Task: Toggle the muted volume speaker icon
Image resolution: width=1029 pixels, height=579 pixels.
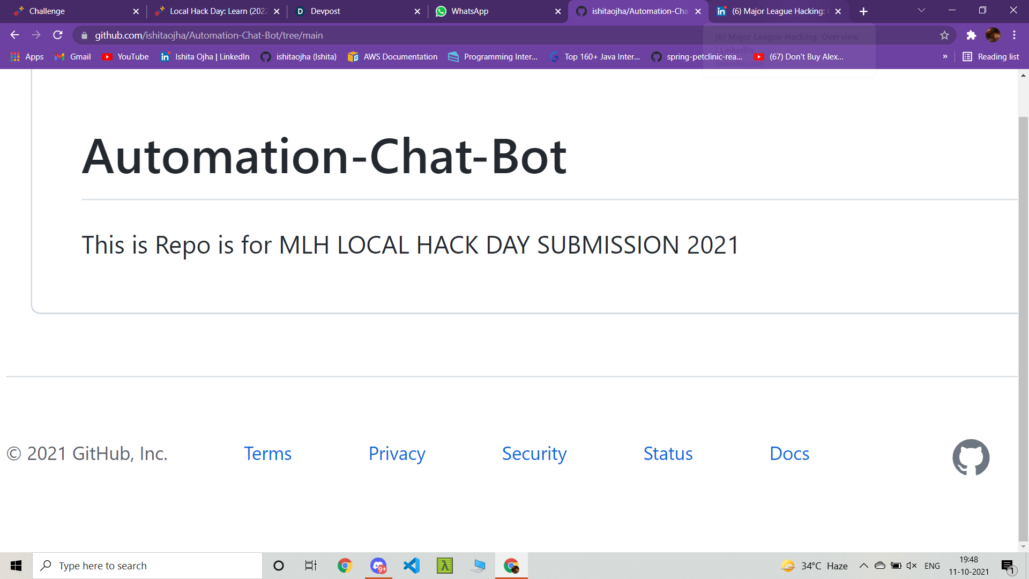Action: tap(911, 566)
